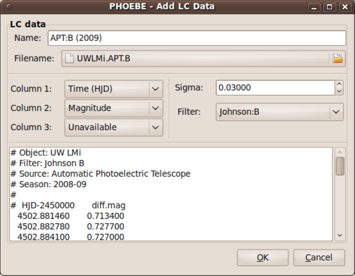Maximize the Add LC Data dialog
This screenshot has height=276, width=355.
[331, 7]
